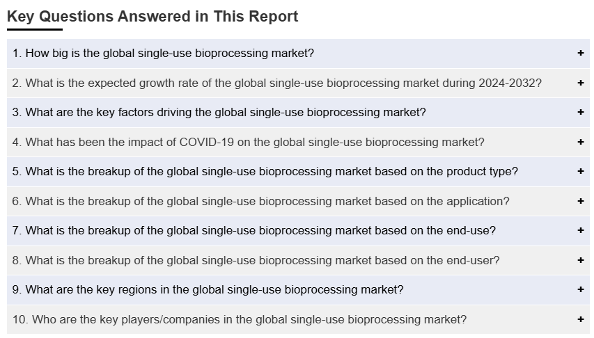The image size is (594, 338).
Task: Expand plus icon for key regions question
Action: pos(580,289)
